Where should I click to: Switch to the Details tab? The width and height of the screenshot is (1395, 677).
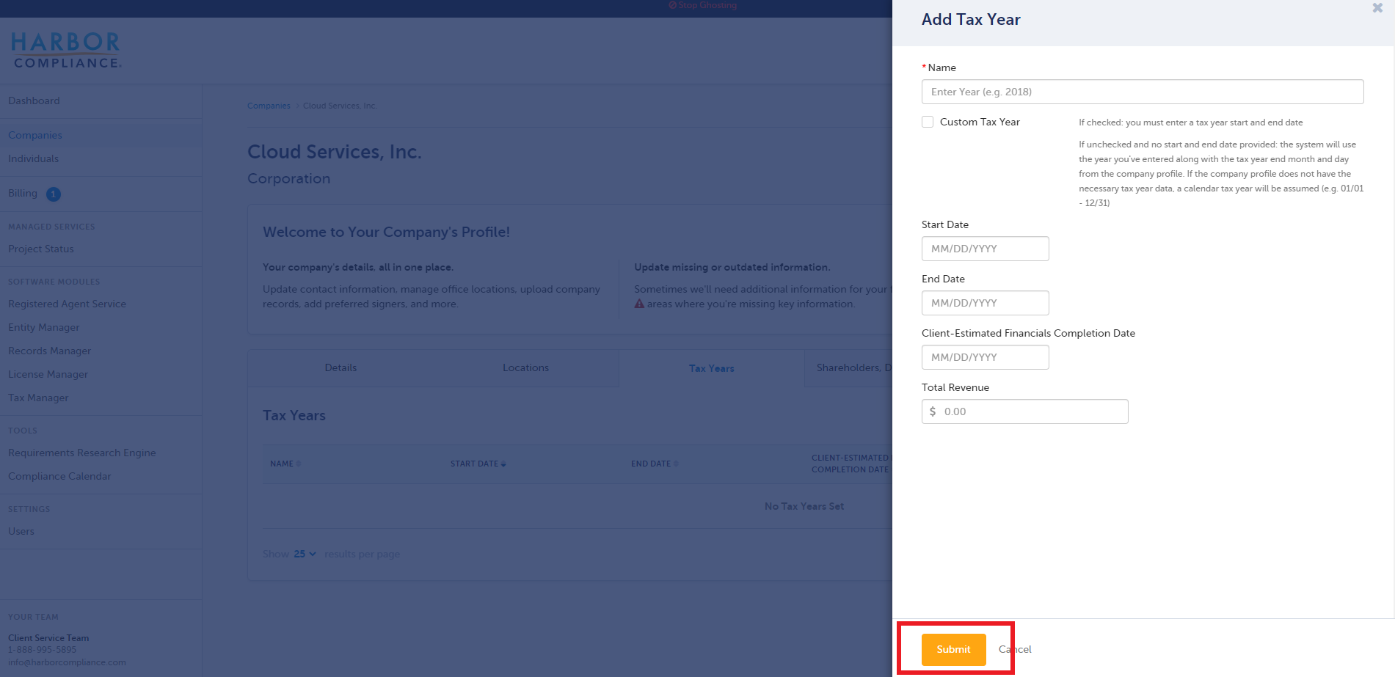(x=340, y=368)
